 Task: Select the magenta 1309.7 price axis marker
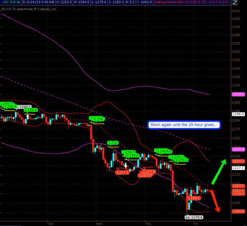pos(239,94)
